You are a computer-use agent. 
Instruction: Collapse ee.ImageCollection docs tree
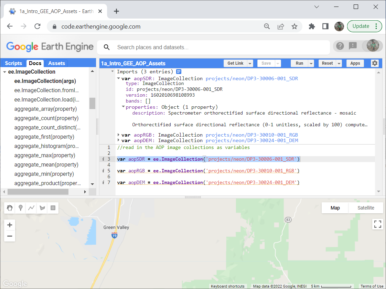(4, 72)
